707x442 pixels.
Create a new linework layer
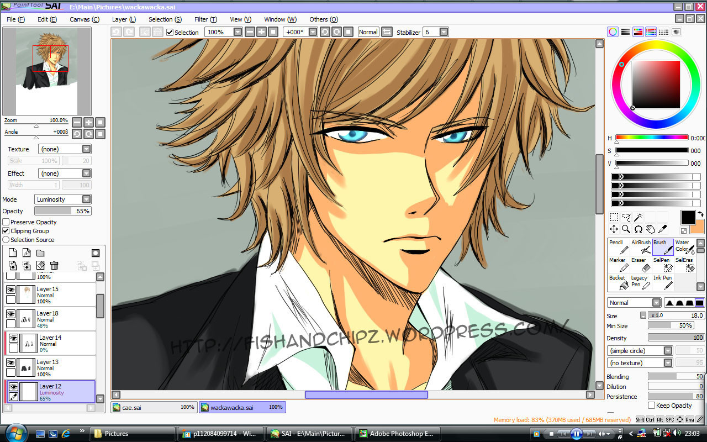pos(27,253)
